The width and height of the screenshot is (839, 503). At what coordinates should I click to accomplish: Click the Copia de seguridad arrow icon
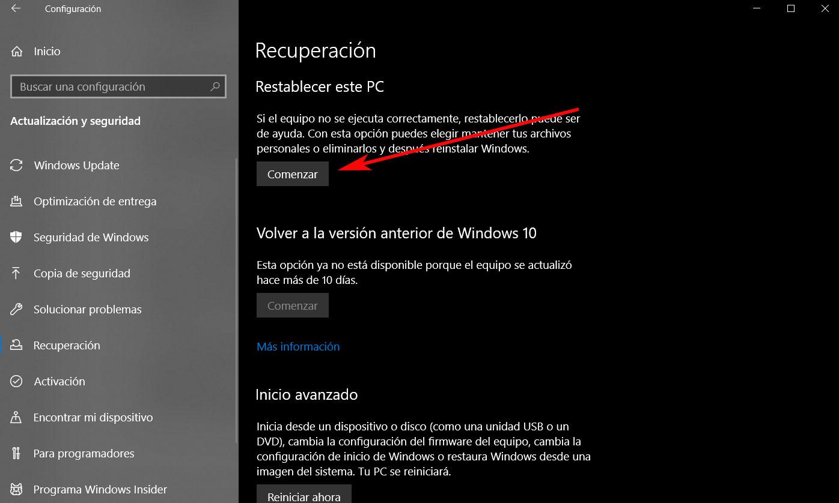[17, 274]
